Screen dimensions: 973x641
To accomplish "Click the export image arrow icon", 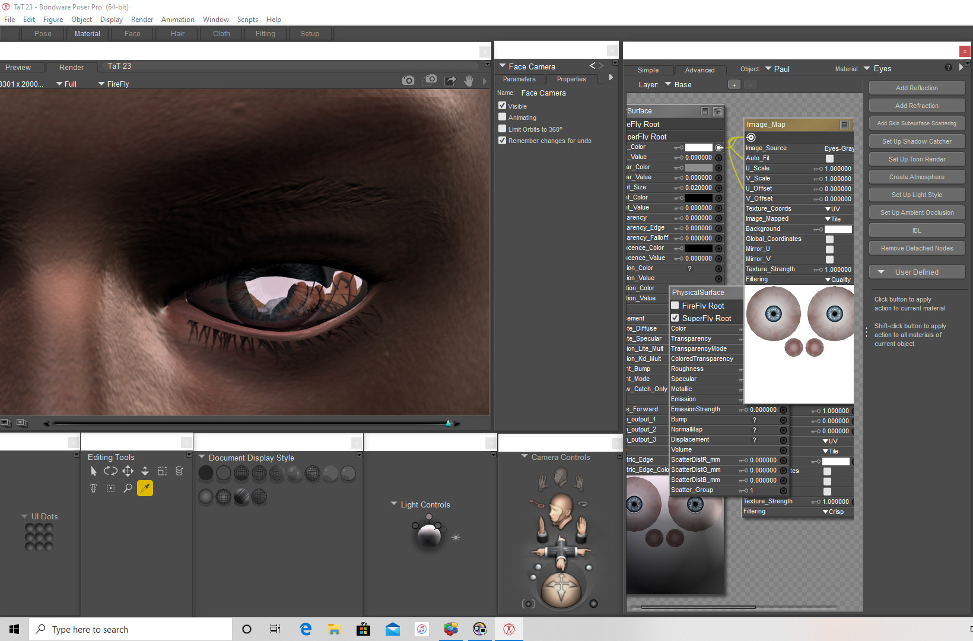I will click(450, 81).
